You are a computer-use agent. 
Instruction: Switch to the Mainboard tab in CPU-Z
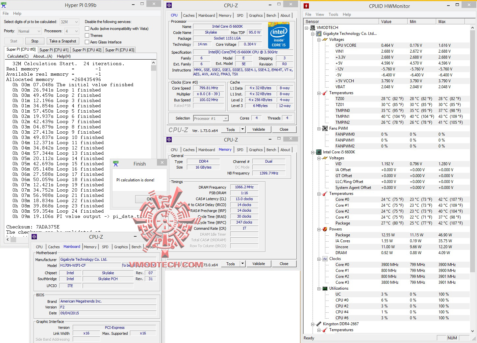206,15
